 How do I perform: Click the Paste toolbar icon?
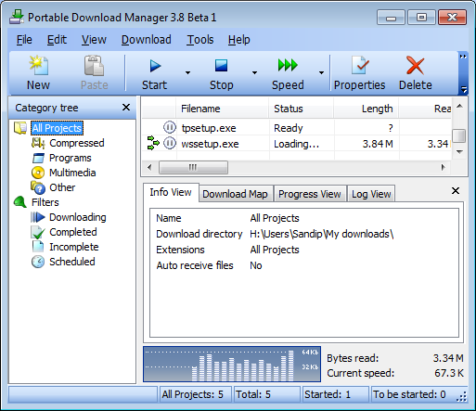[94, 65]
